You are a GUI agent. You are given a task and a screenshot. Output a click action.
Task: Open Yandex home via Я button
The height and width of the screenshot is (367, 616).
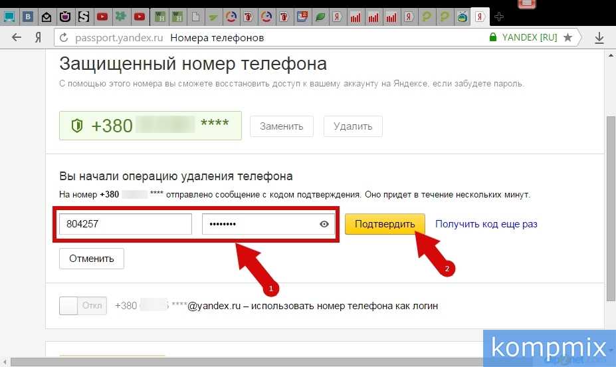(x=38, y=38)
